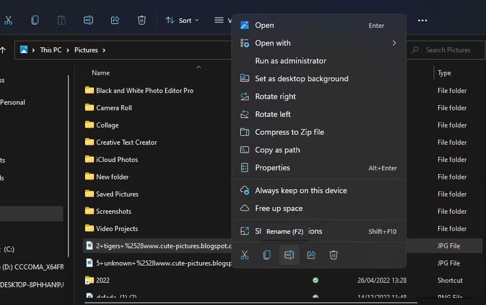Open the Sort dropdown in the toolbar

click(x=182, y=20)
